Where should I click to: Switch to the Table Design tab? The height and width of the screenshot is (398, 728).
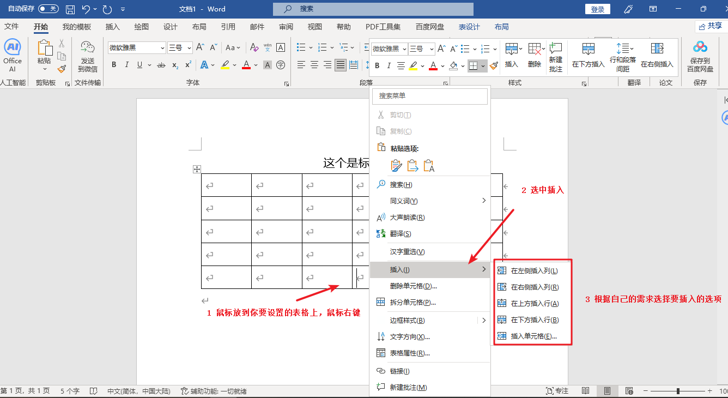click(x=469, y=27)
